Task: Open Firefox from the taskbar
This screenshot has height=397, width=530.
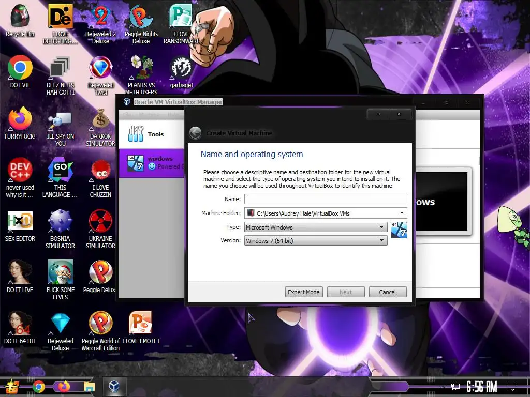Action: pyautogui.click(x=64, y=386)
